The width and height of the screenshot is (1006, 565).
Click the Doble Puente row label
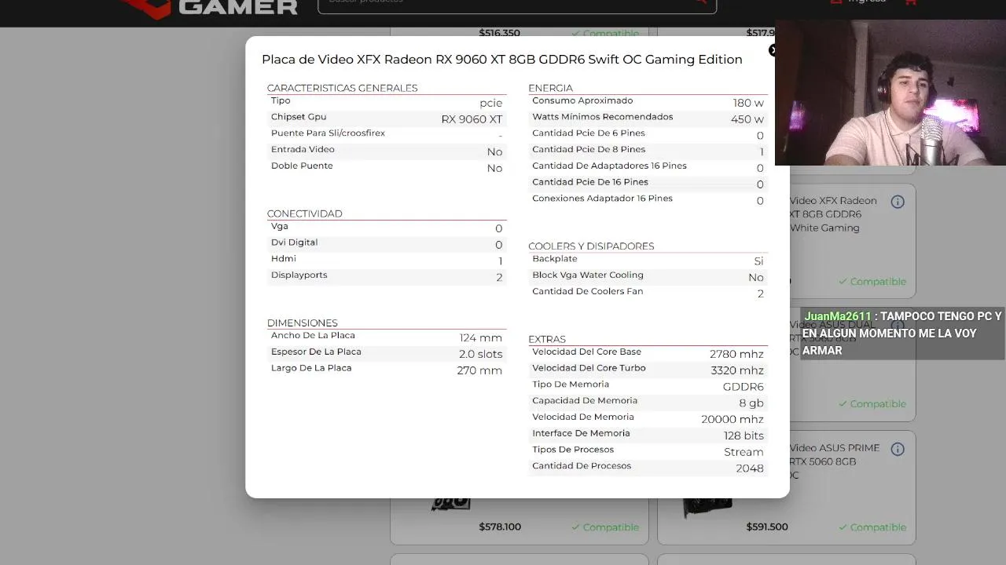pos(302,166)
